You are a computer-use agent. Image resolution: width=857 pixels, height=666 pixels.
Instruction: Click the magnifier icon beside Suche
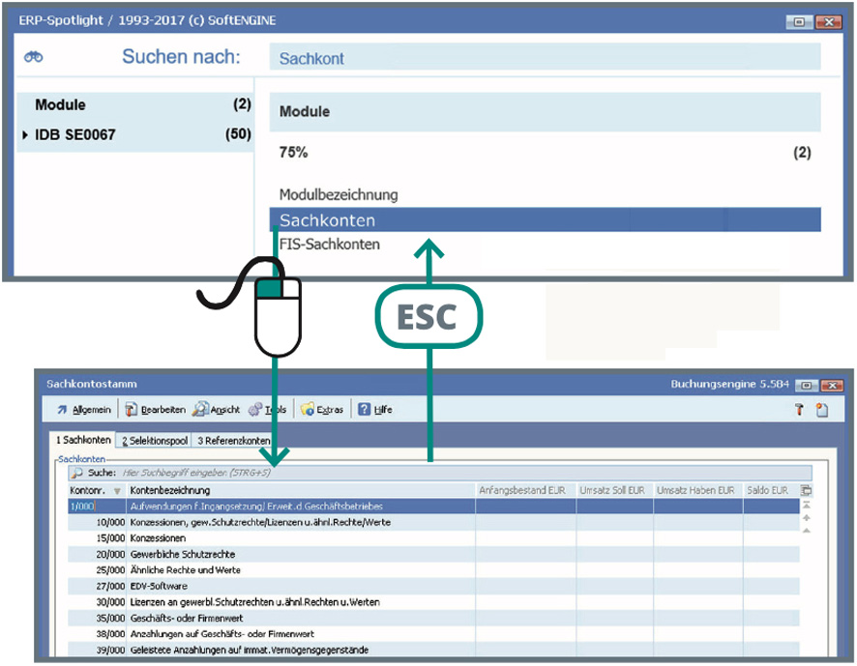coord(76,474)
